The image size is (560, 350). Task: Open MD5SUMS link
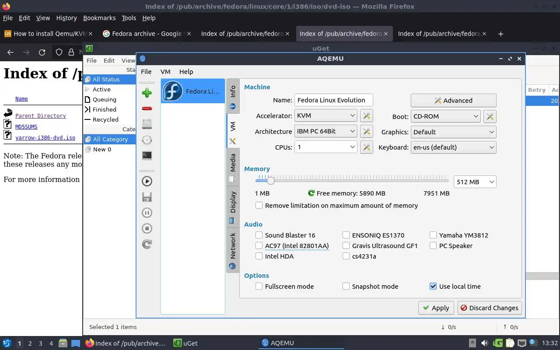click(x=26, y=126)
